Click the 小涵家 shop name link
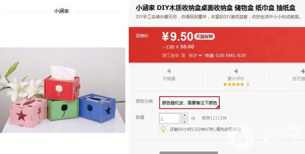Screen dimensions: 305x154 [x=61, y=11]
